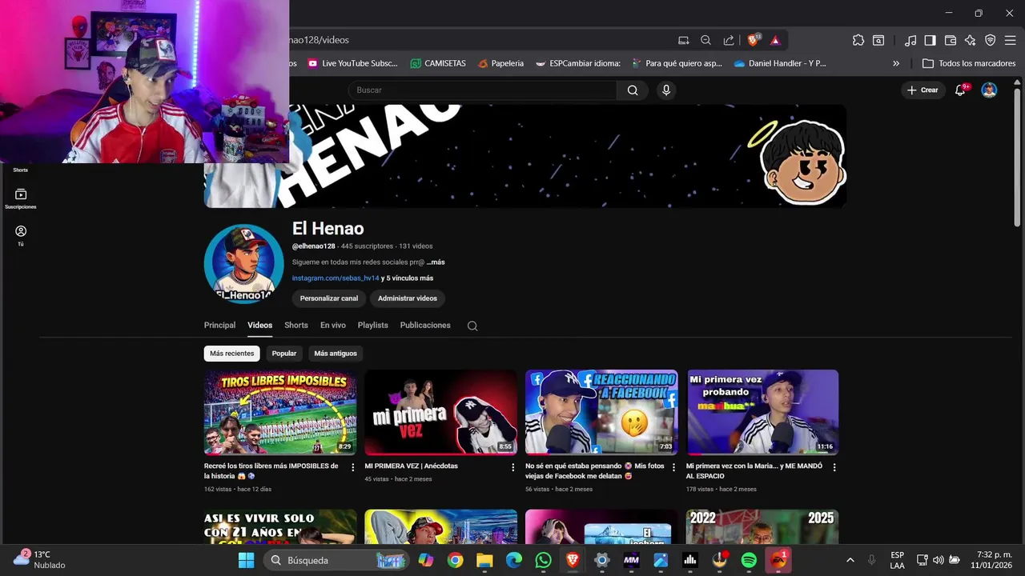Image resolution: width=1025 pixels, height=576 pixels.
Task: Click the 'Personalizar canal' button
Action: [x=329, y=298]
